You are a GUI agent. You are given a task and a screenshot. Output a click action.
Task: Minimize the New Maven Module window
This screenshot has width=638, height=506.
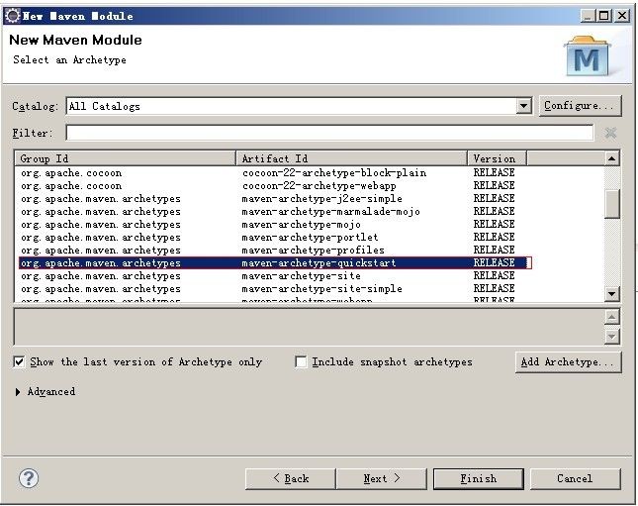click(x=588, y=16)
